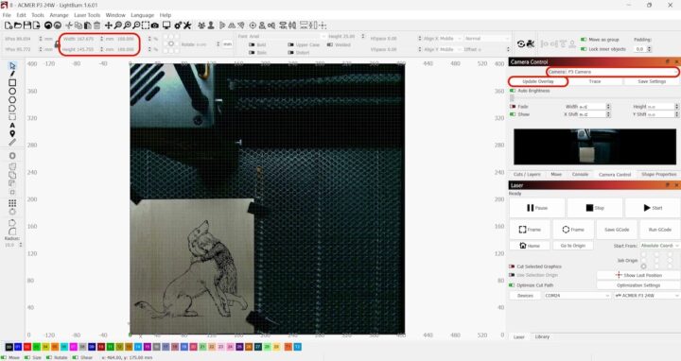Select the Position Laser marker tool
This screenshot has height=361, width=681.
click(x=12, y=133)
